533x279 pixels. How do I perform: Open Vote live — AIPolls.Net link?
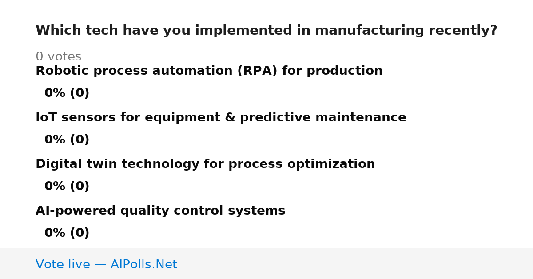(x=106, y=265)
